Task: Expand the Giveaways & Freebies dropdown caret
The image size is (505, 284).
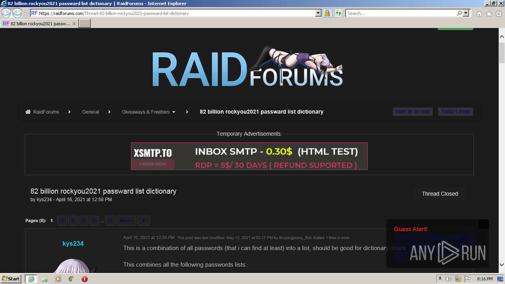Action: pyautogui.click(x=174, y=112)
